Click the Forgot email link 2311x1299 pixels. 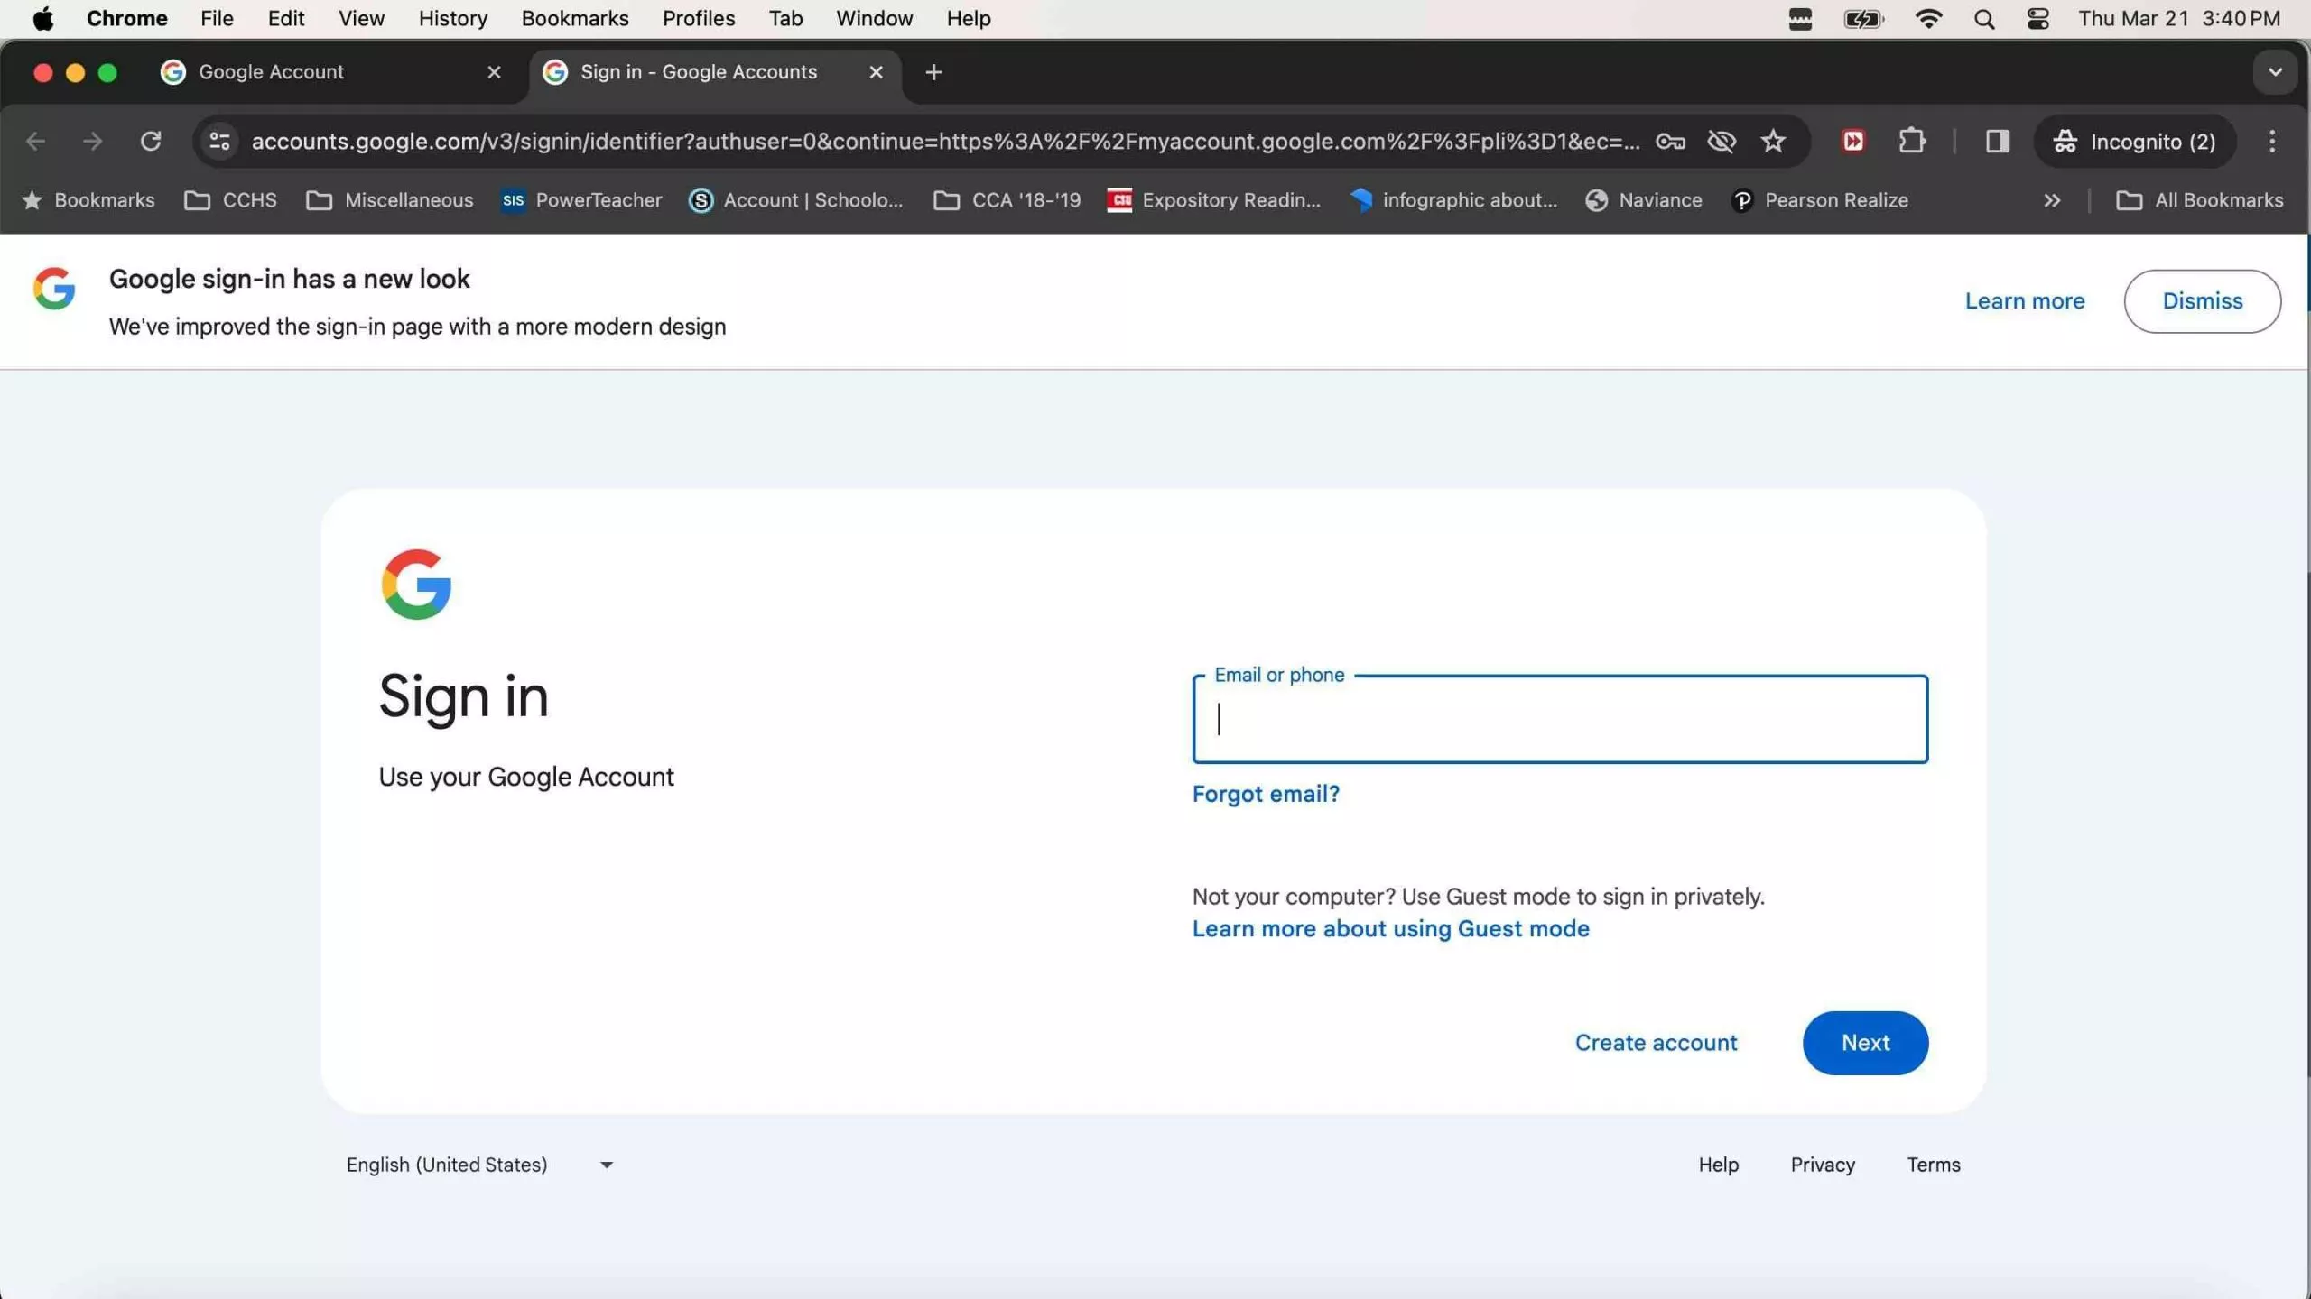[x=1266, y=794]
